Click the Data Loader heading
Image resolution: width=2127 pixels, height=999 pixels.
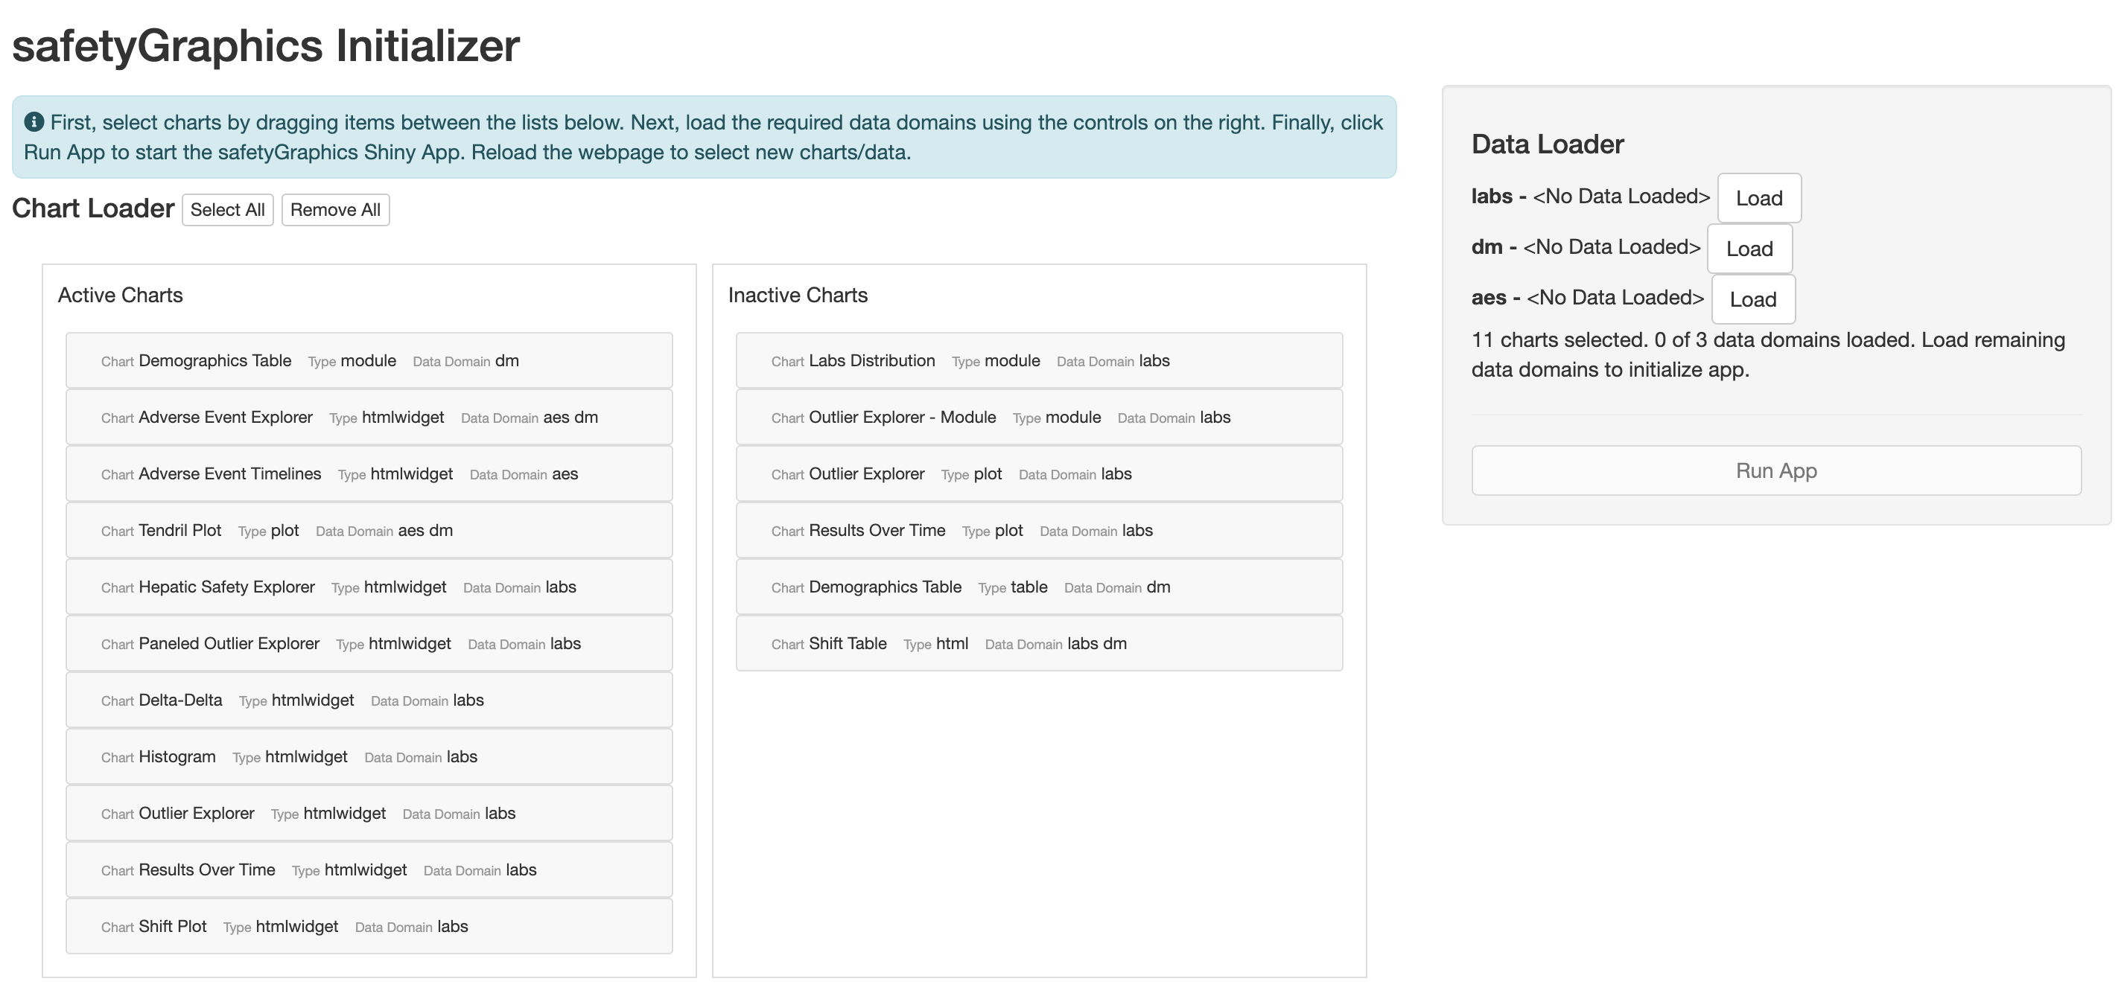tap(1548, 144)
